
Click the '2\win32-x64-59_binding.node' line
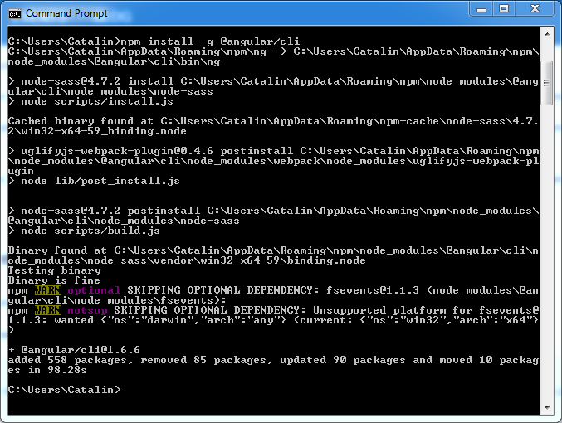point(97,131)
